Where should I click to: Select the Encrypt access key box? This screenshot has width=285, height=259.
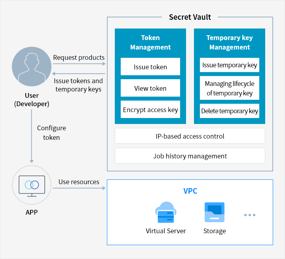[150, 109]
